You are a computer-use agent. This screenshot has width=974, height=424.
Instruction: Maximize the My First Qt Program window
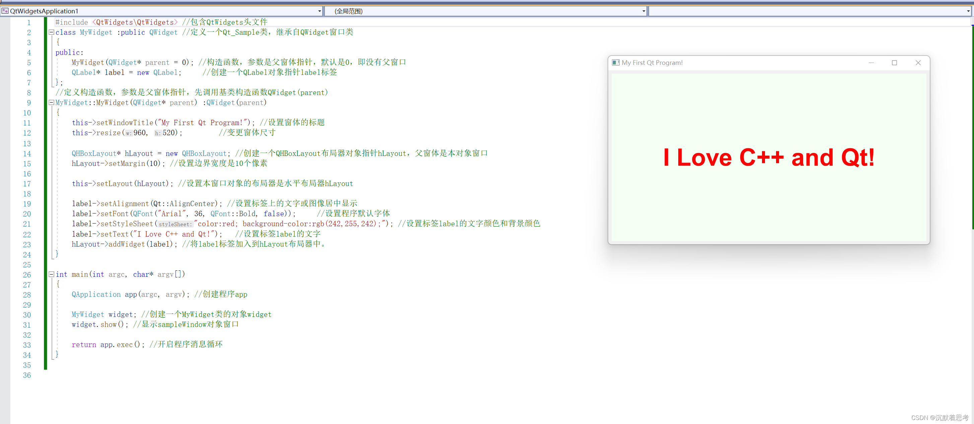tap(894, 63)
